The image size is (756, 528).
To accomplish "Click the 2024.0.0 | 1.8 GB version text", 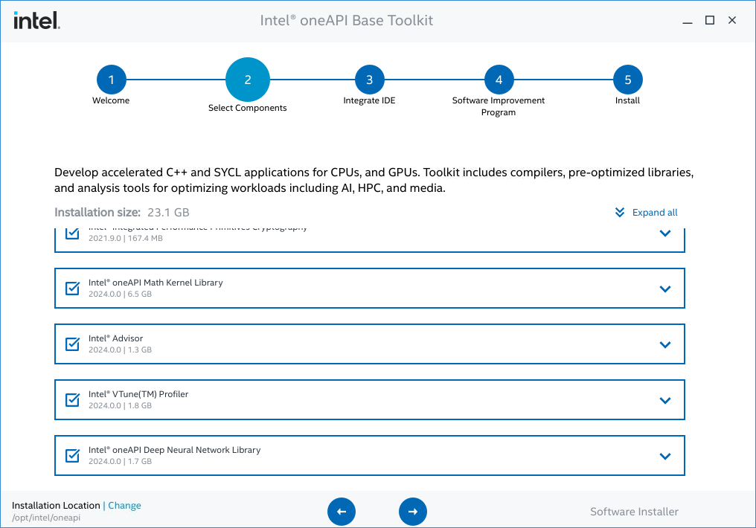I will (120, 405).
